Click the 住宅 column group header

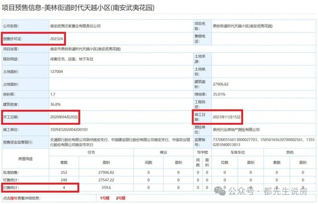(x=91, y=152)
